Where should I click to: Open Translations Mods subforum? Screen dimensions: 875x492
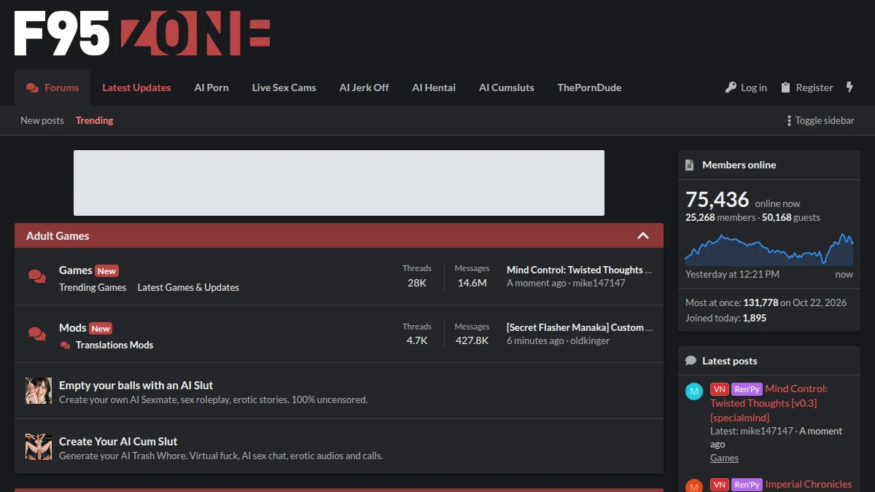click(x=114, y=345)
